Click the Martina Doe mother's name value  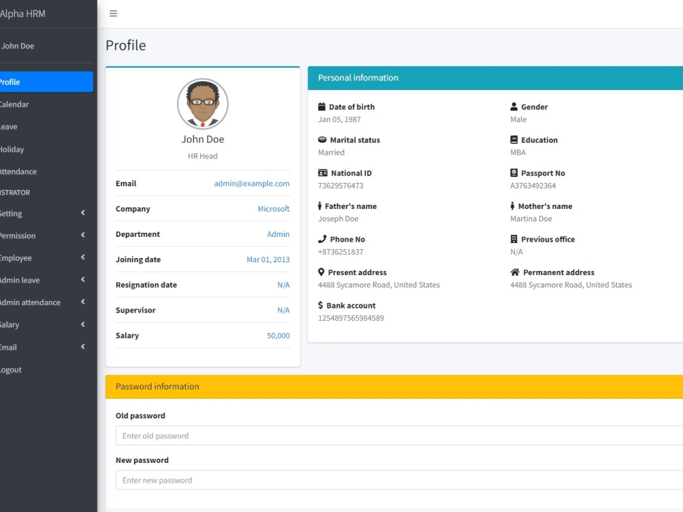click(x=531, y=218)
